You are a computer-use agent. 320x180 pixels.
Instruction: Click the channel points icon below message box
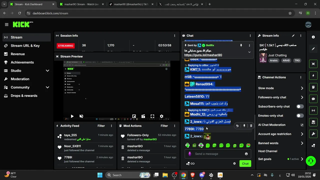tap(188, 163)
